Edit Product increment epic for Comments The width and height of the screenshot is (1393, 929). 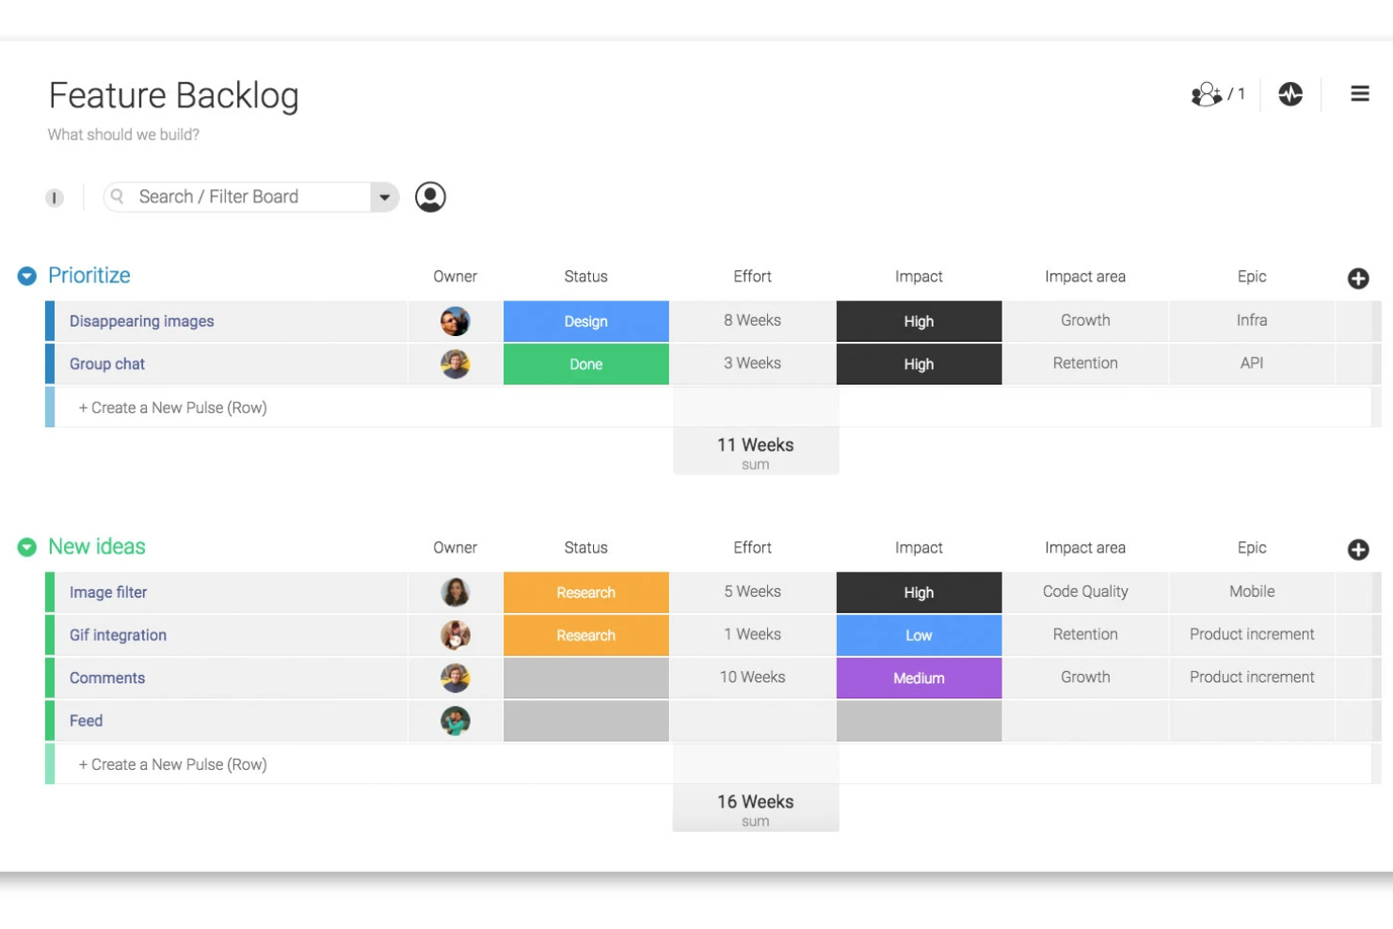(x=1252, y=678)
